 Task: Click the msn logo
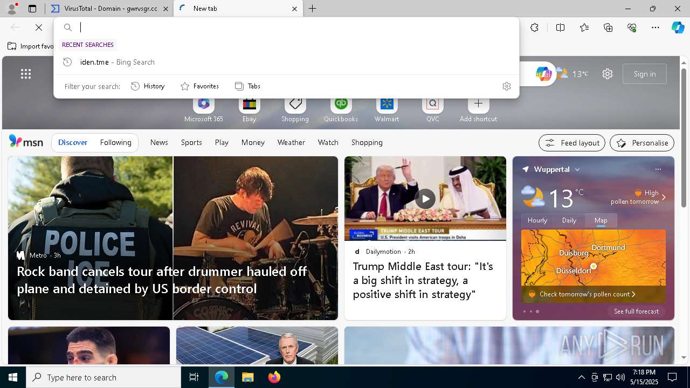(26, 142)
